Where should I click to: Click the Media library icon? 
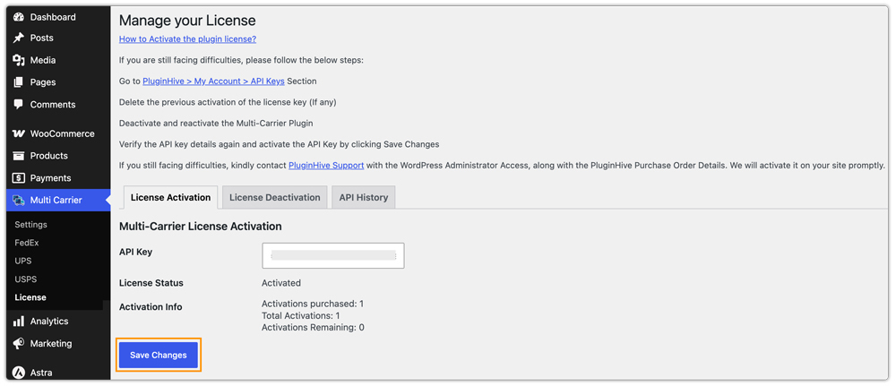[x=19, y=60]
